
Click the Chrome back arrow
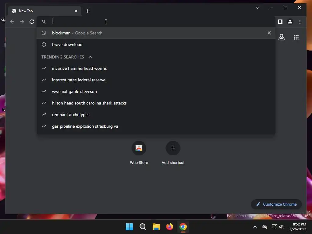pyautogui.click(x=12, y=22)
